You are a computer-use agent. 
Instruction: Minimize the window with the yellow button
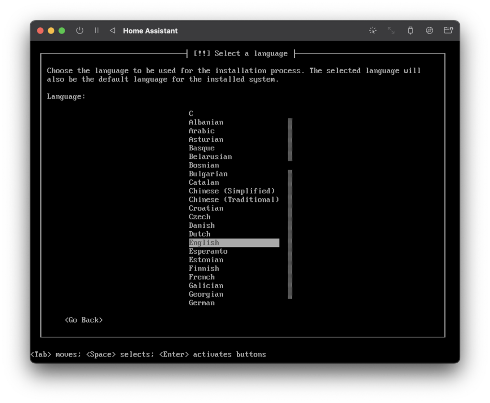[51, 31]
